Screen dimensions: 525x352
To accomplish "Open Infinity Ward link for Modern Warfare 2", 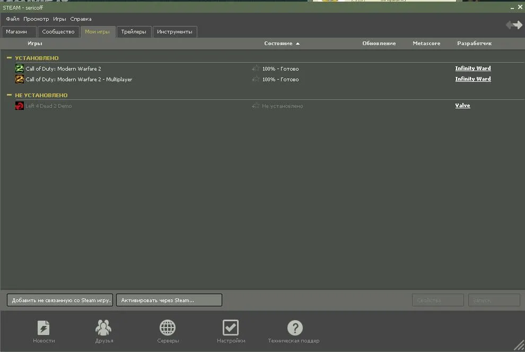I will click(473, 68).
